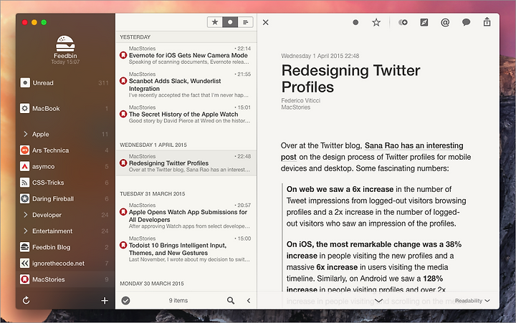Click the Evernote article MacStories icon
Screen dimensions: 516x323
(123, 55)
